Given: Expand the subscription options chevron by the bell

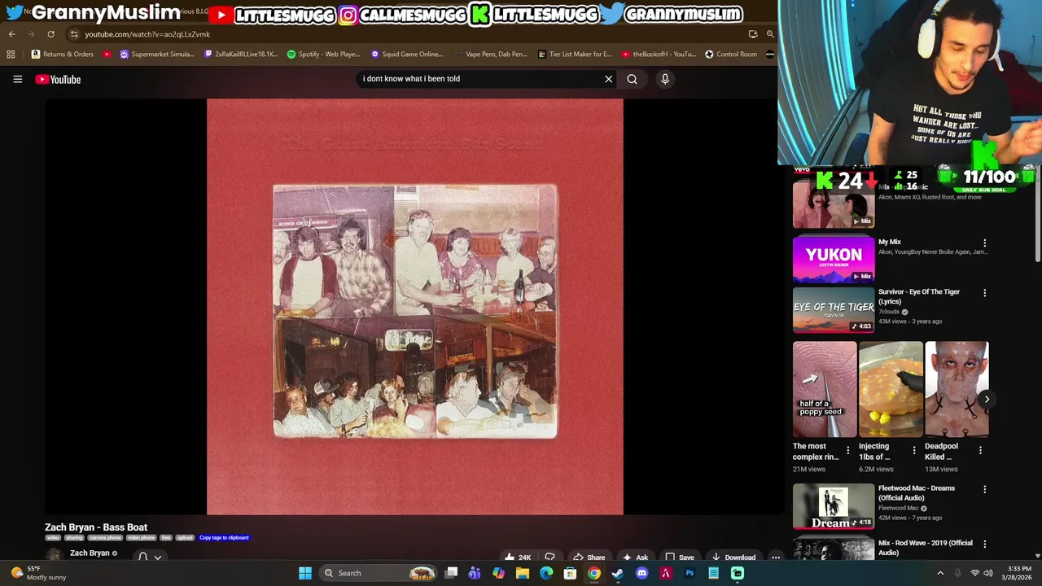Looking at the screenshot, I should click(158, 558).
